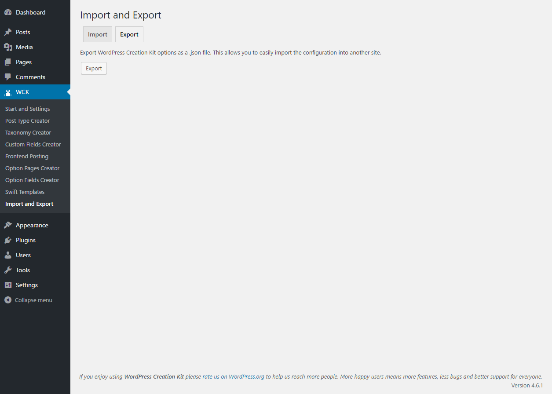The height and width of the screenshot is (394, 552).
Task: Open Swift Templates submenu
Action: pos(25,192)
